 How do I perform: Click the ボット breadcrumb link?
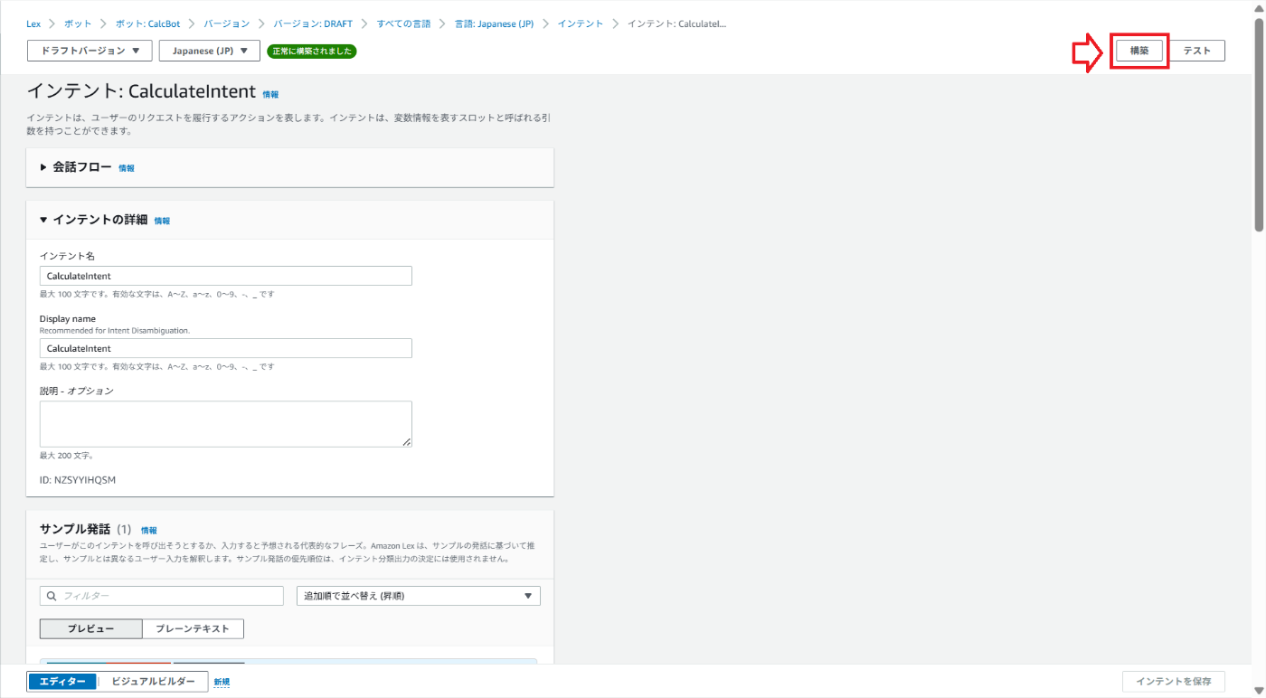[x=78, y=24]
